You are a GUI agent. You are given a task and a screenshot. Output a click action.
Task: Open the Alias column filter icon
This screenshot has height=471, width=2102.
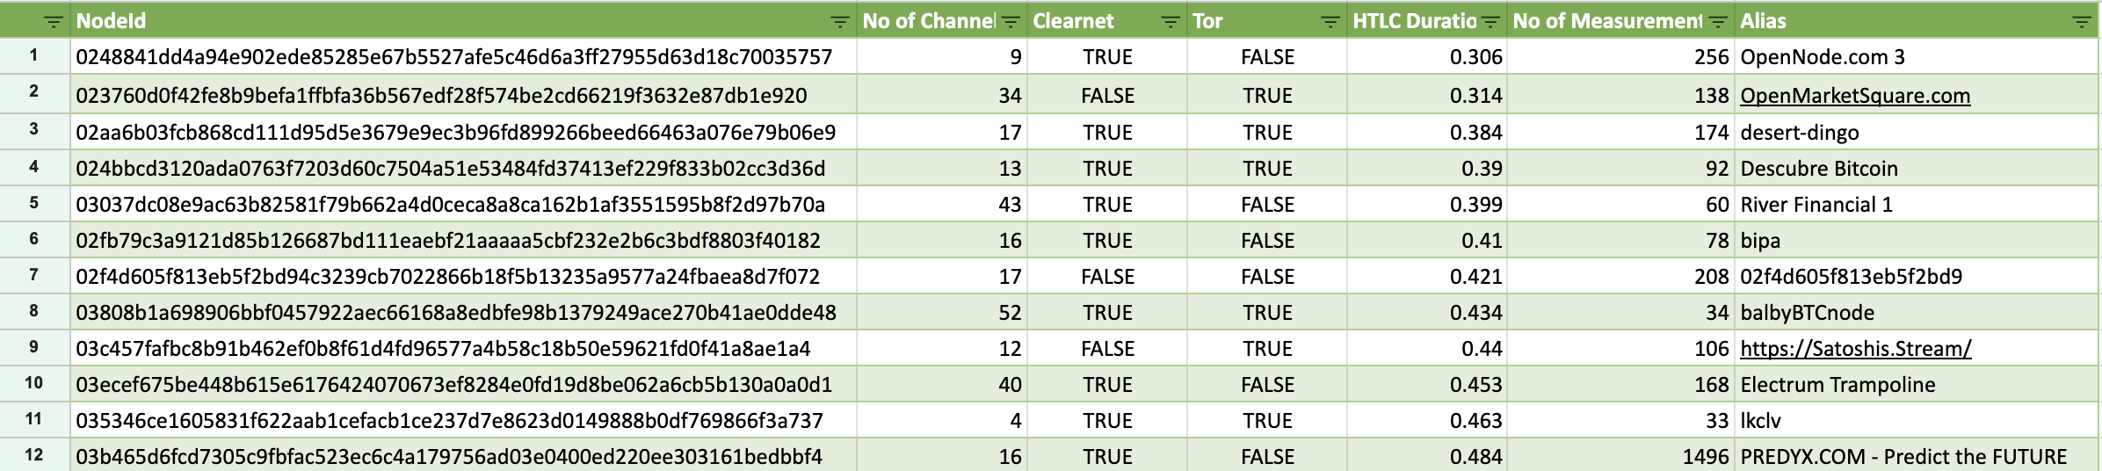pyautogui.click(x=2081, y=22)
